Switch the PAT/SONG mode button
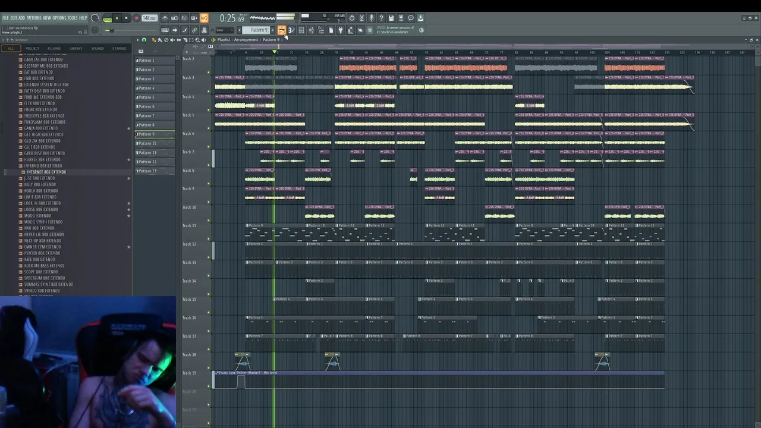761x428 pixels. tap(107, 18)
